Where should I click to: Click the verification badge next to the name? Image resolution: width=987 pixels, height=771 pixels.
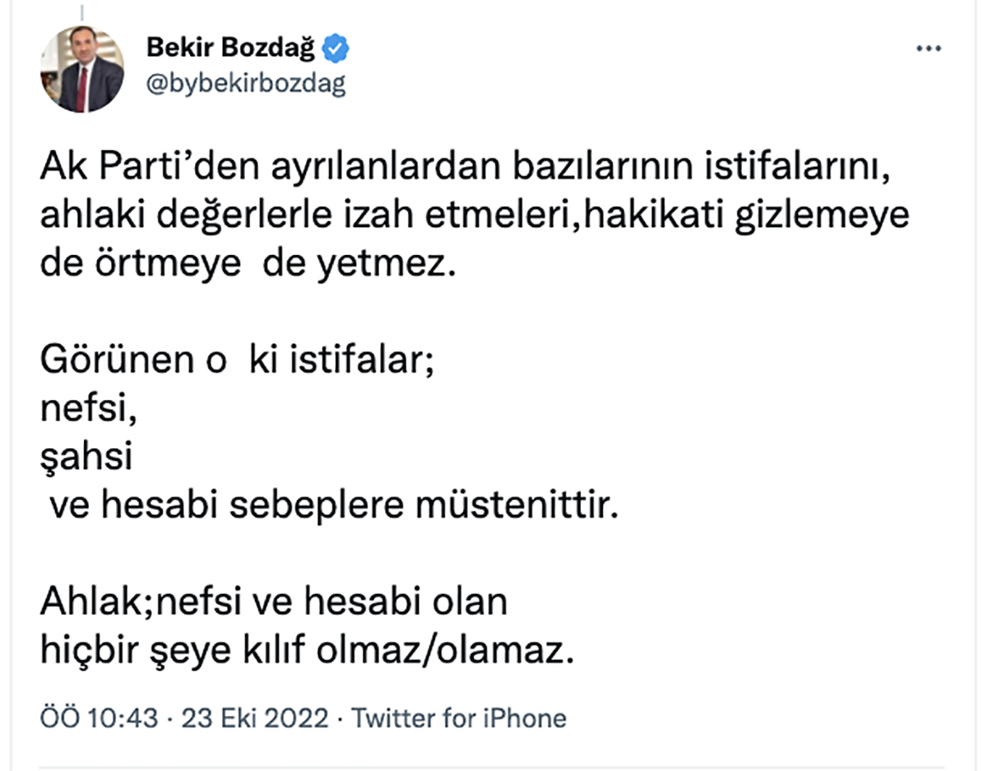click(x=336, y=48)
